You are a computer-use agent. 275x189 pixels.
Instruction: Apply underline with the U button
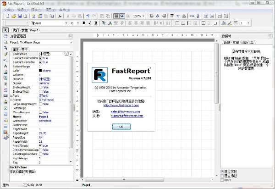tap(96, 23)
